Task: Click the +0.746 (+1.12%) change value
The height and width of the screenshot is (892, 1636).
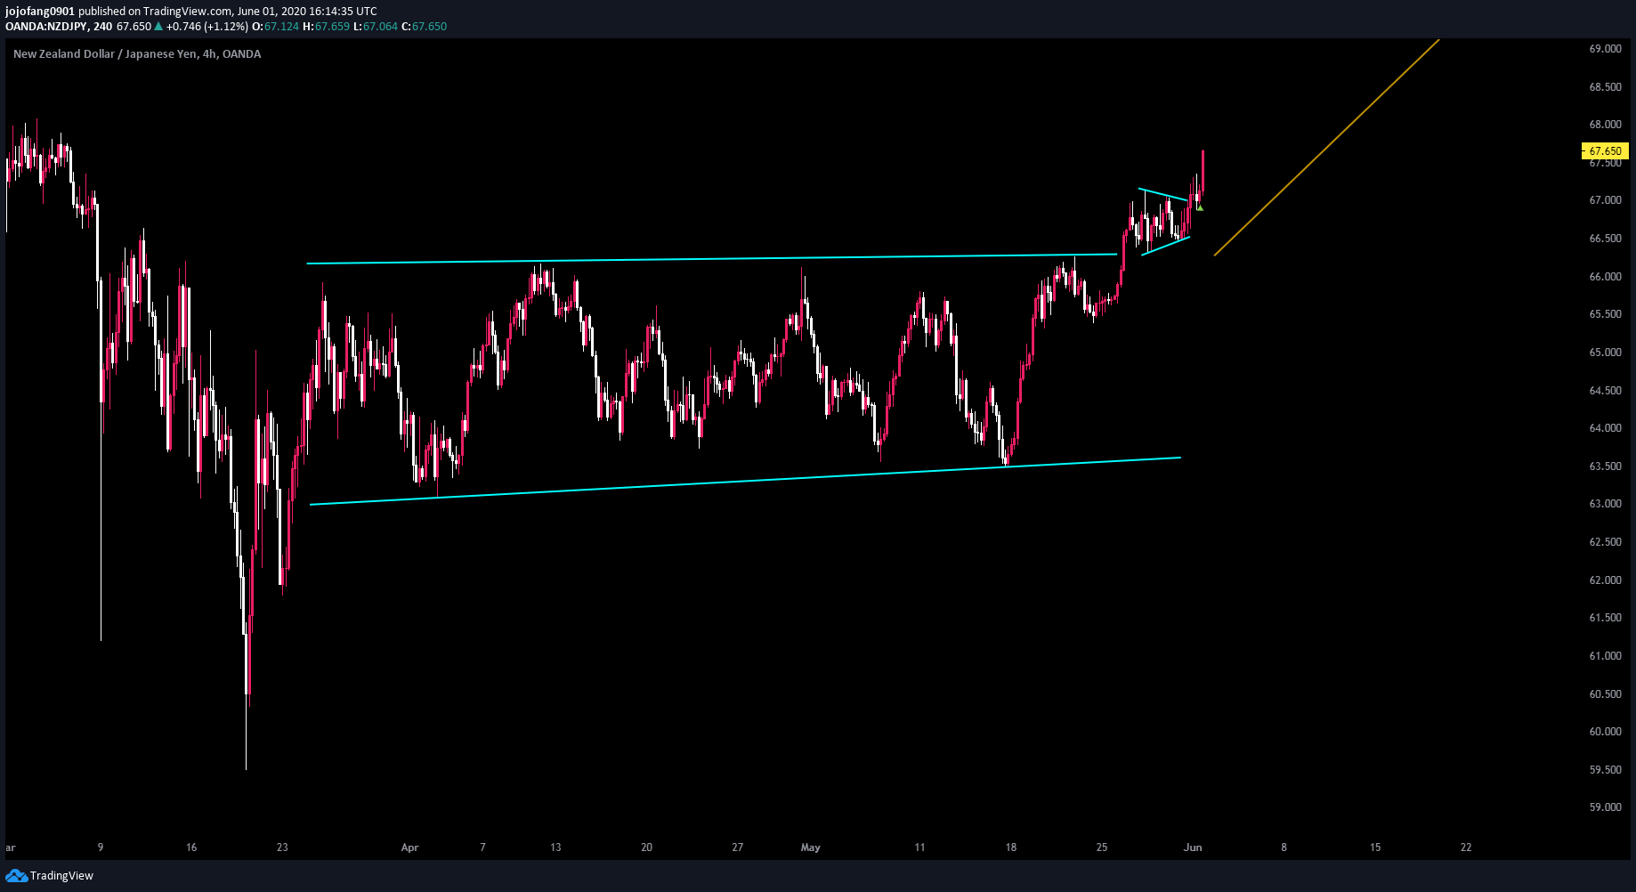Action: 207,27
